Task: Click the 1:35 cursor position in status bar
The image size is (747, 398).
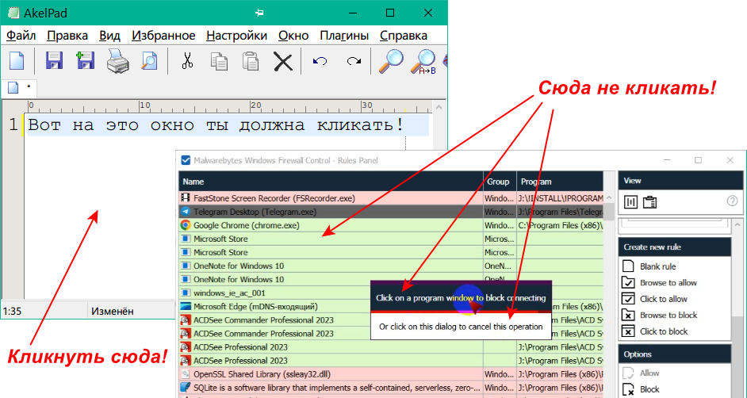Action: pyautogui.click(x=13, y=311)
